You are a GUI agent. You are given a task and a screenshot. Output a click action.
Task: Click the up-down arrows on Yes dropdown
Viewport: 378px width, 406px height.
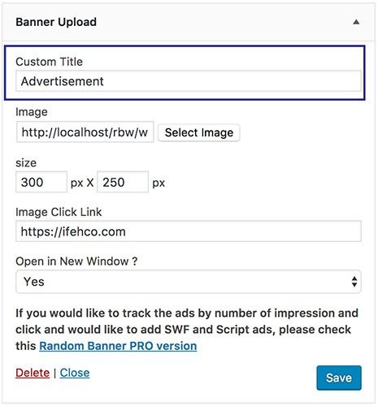pos(354,282)
